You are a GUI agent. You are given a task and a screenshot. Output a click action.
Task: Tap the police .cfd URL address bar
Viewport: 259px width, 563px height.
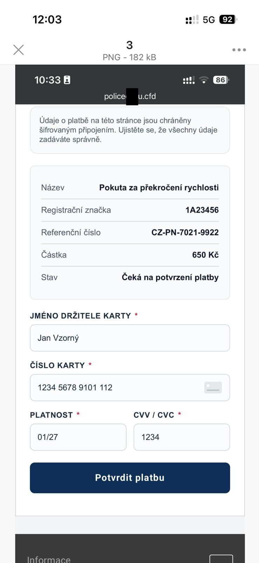130,96
